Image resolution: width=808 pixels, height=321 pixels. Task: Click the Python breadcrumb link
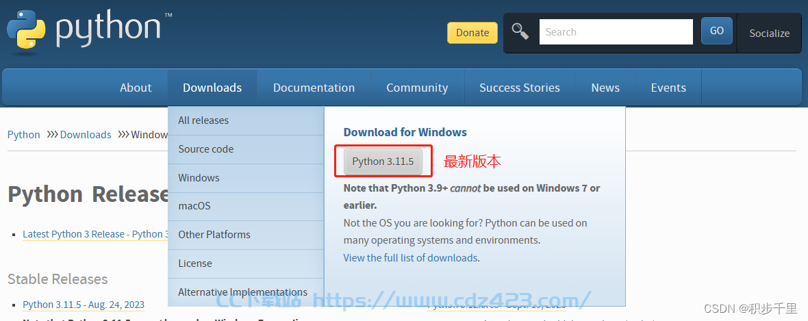tap(24, 134)
